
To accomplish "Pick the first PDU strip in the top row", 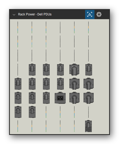I will coord(18,27).
